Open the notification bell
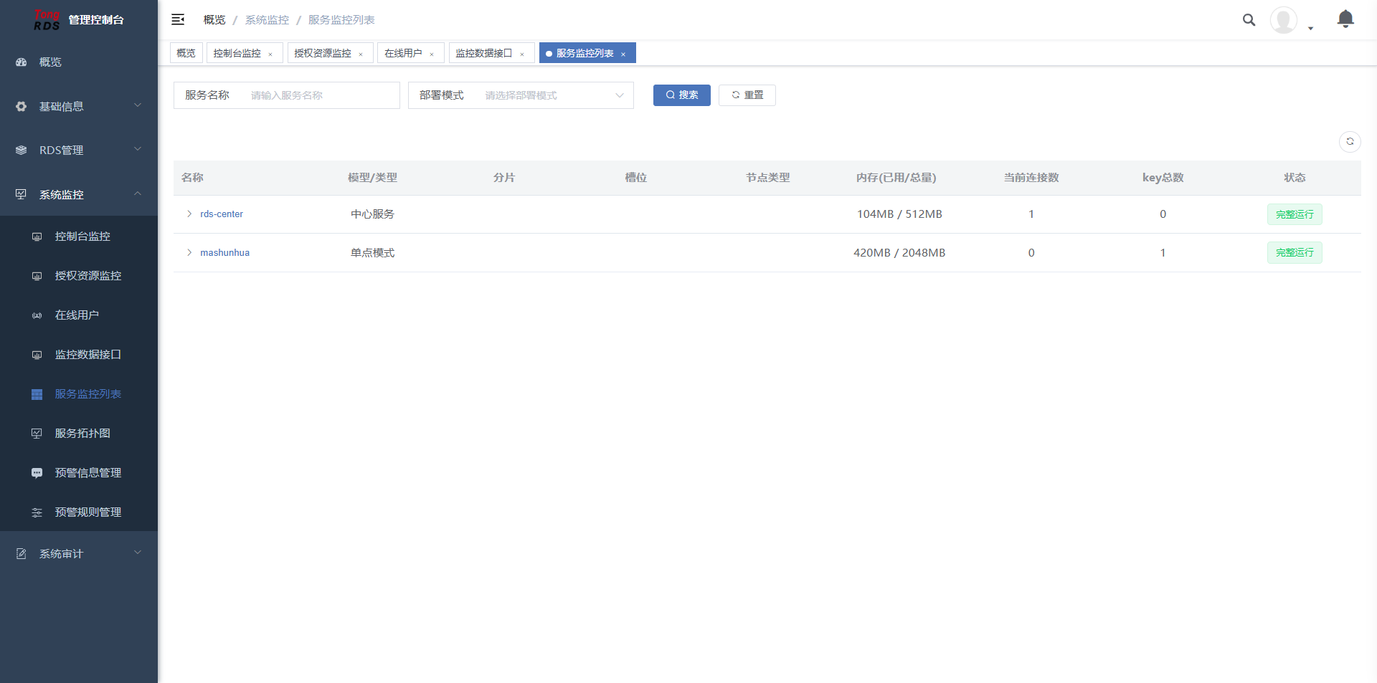 tap(1345, 19)
